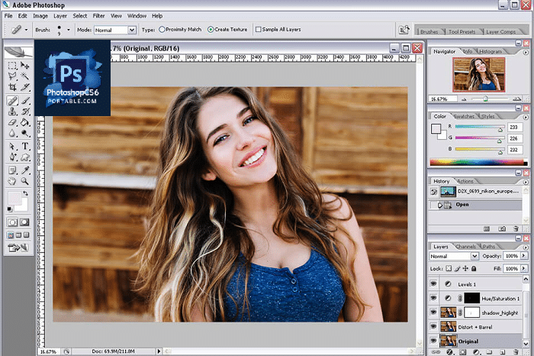Hide the Levels 1 layer
Screen dimensions: 534x356
[433, 283]
